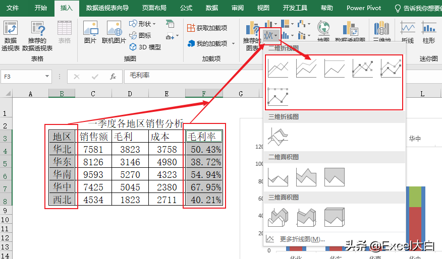Select the line with markers chart

pos(362,68)
